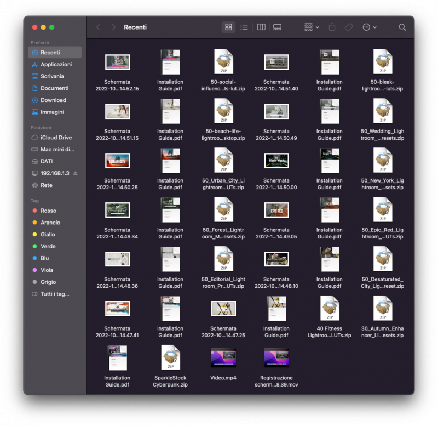Image resolution: width=438 pixels, height=426 pixels.
Task: Switch to icon grid view
Action: (228, 27)
